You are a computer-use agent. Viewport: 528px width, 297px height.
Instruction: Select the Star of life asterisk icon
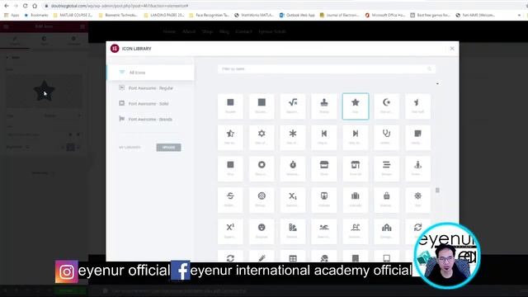(293, 138)
